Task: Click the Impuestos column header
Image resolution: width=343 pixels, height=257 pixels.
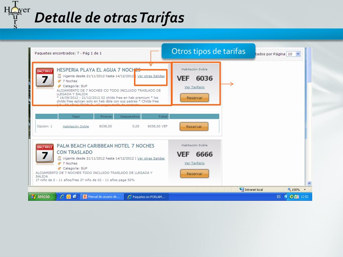Action: pyautogui.click(x=127, y=116)
